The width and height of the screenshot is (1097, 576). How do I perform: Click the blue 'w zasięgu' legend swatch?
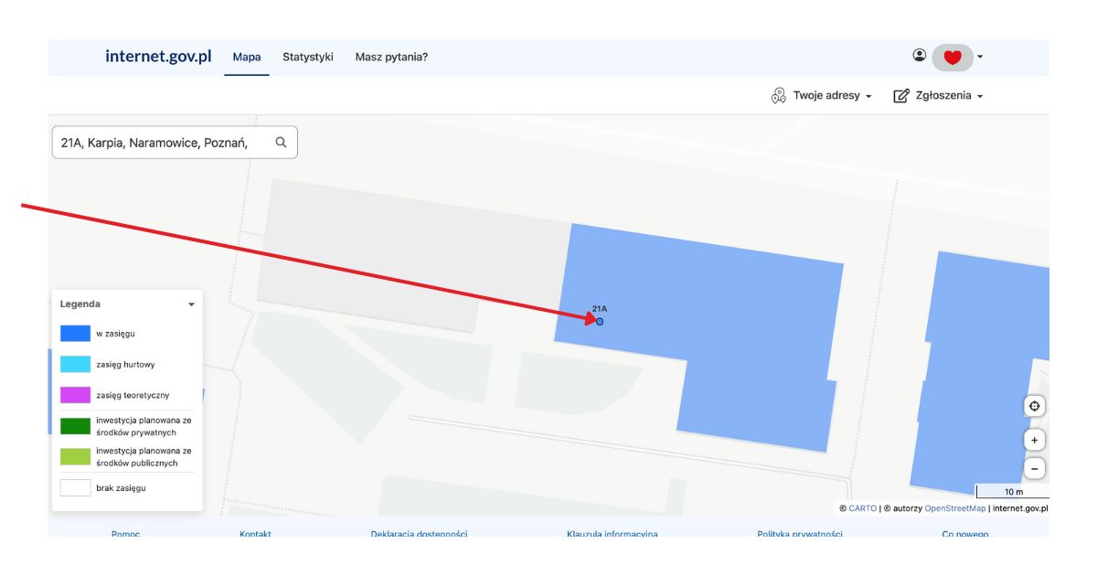point(75,334)
